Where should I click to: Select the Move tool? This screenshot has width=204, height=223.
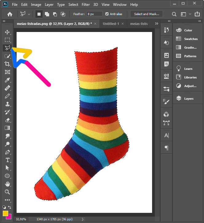[7, 32]
